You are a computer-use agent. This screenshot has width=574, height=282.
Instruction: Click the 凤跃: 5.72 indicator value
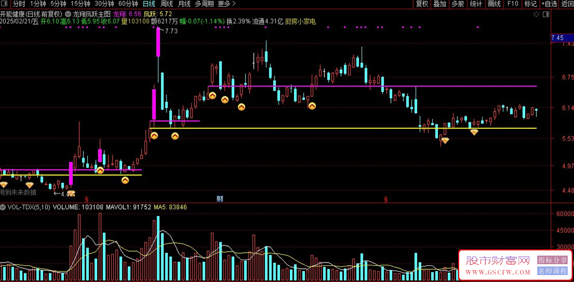157,14
